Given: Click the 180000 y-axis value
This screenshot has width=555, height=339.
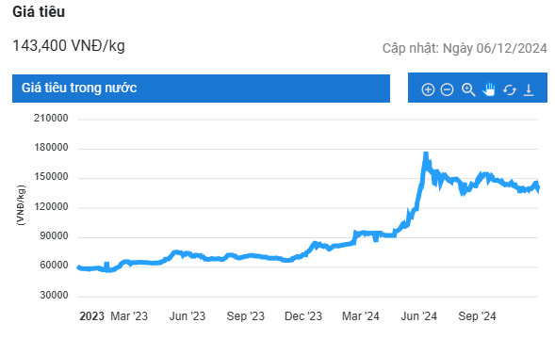Looking at the screenshot, I should click(x=51, y=148).
